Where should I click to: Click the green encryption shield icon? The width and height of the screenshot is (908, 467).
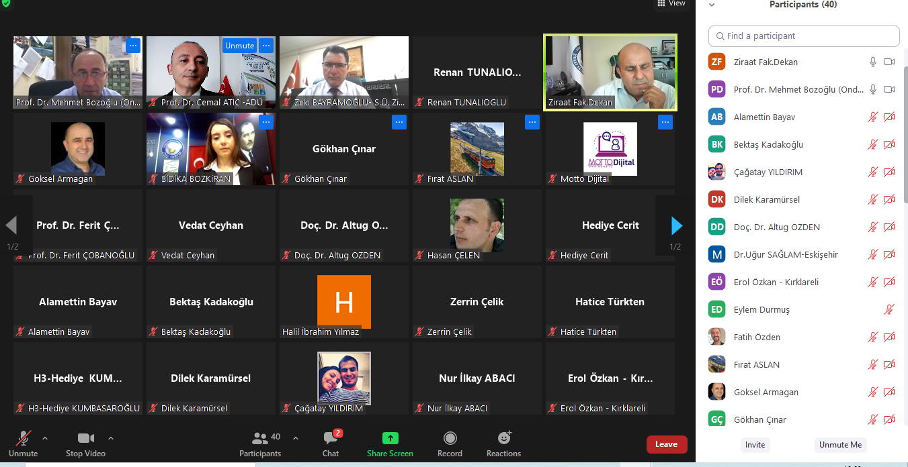6,3
